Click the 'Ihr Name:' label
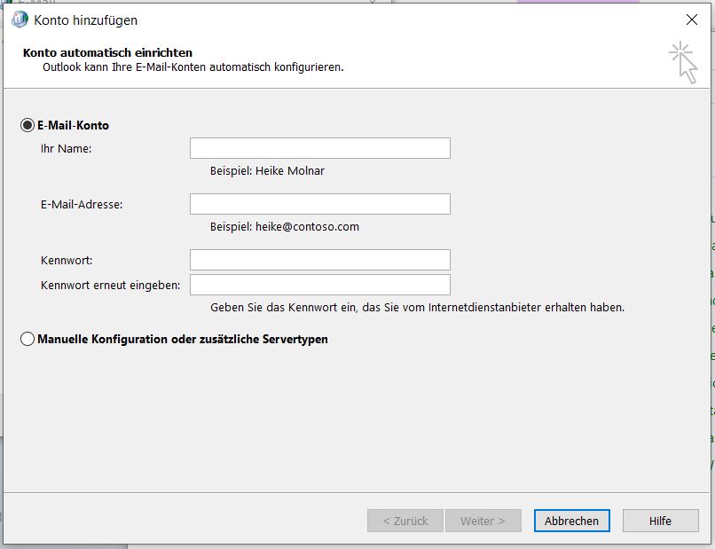The image size is (715, 549). click(x=67, y=148)
